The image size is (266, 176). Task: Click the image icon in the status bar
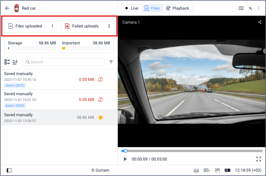pyautogui.click(x=217, y=170)
